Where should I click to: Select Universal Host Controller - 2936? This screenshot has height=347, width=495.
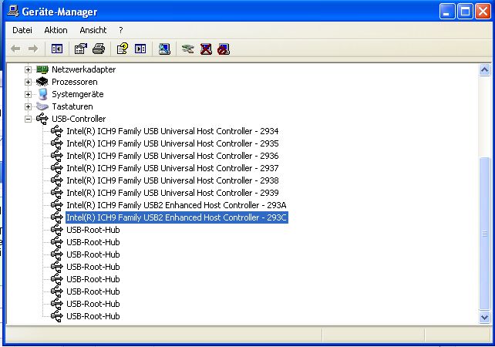[173, 156]
